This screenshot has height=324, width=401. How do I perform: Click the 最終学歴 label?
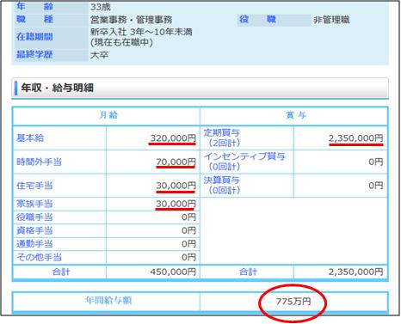tap(34, 54)
